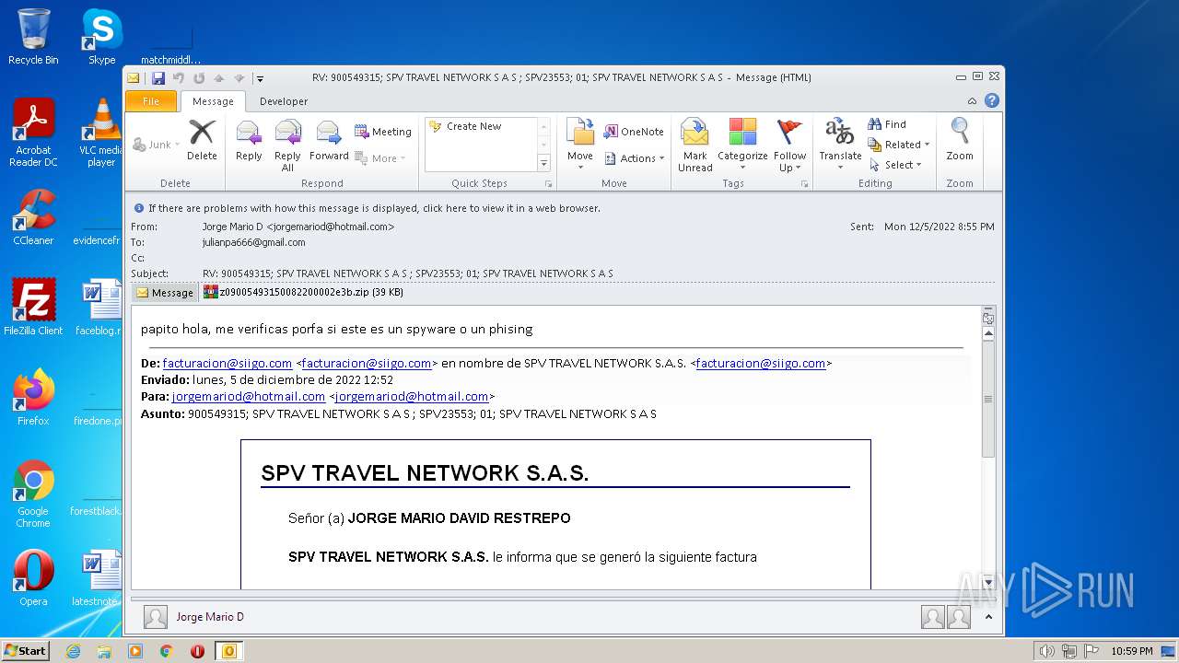The width and height of the screenshot is (1179, 663).
Task: Open Skype desktop shortcut
Action: (101, 38)
